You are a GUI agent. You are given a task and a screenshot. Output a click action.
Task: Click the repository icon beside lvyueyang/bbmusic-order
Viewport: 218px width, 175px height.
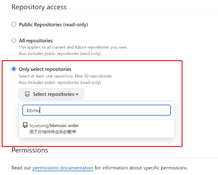(25, 125)
